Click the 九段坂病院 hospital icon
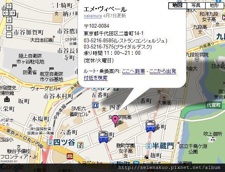 point(197,60)
